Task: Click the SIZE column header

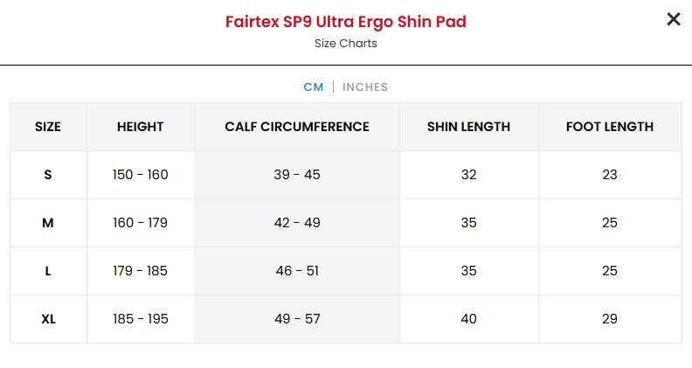Action: point(48,127)
